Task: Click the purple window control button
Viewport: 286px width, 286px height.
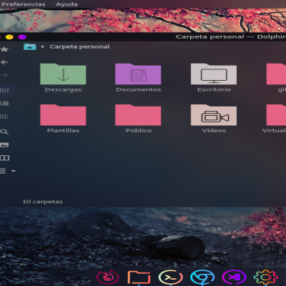Action: [22, 37]
